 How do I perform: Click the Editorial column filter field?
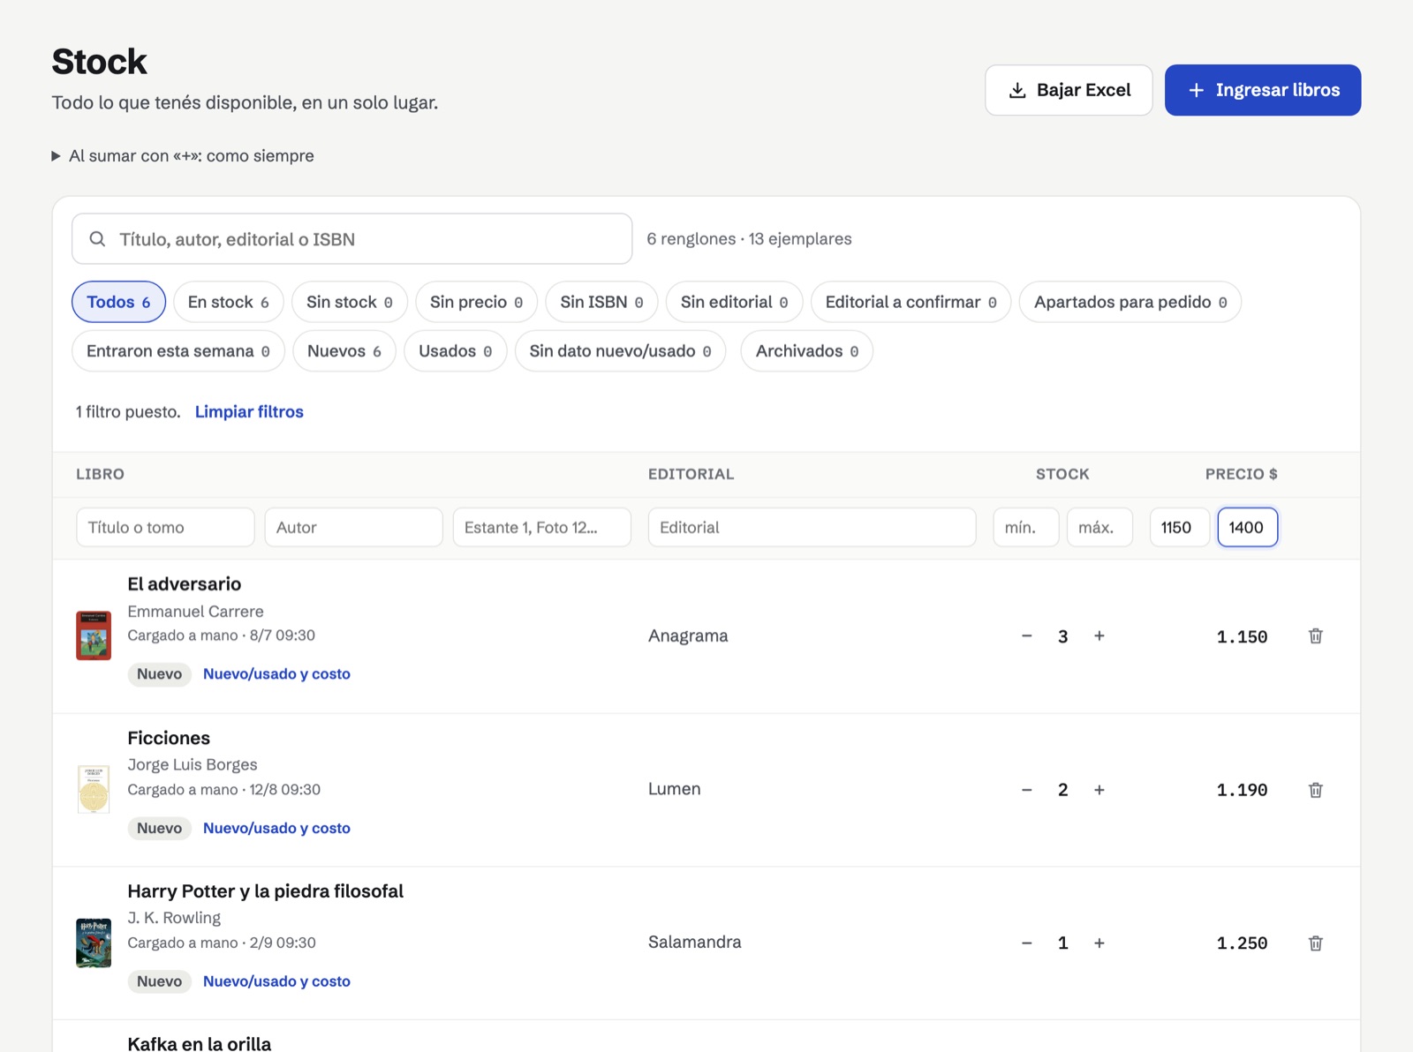[x=812, y=528]
